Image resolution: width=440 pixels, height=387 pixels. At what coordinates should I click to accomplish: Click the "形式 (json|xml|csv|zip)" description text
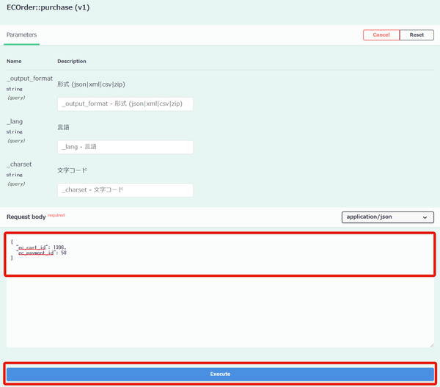(x=91, y=84)
